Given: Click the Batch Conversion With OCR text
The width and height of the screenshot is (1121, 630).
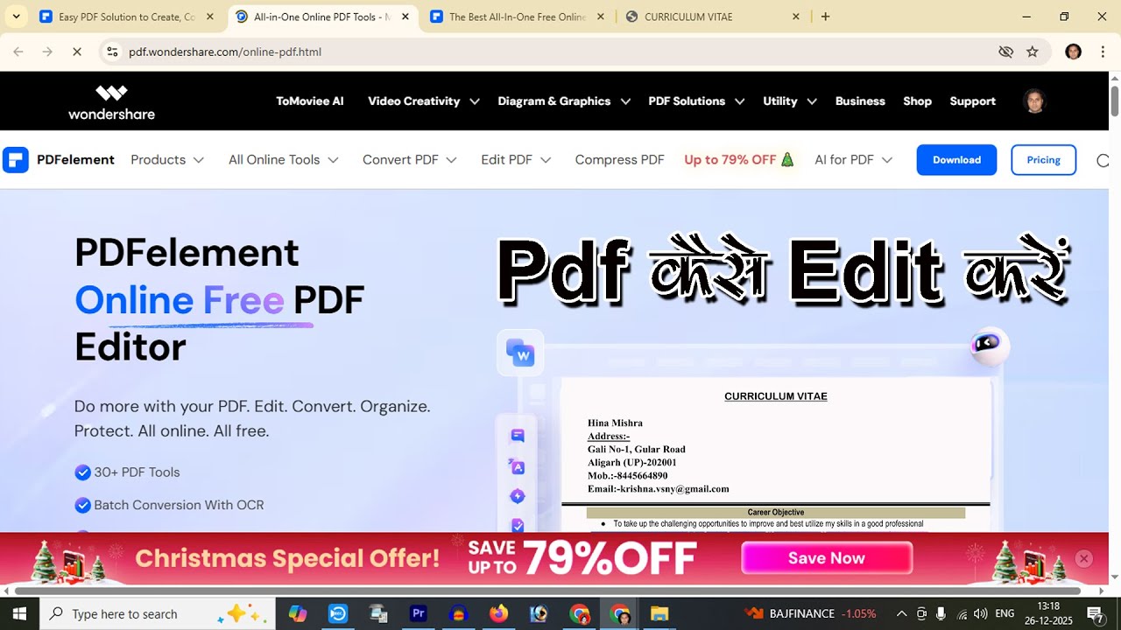Looking at the screenshot, I should tap(179, 505).
